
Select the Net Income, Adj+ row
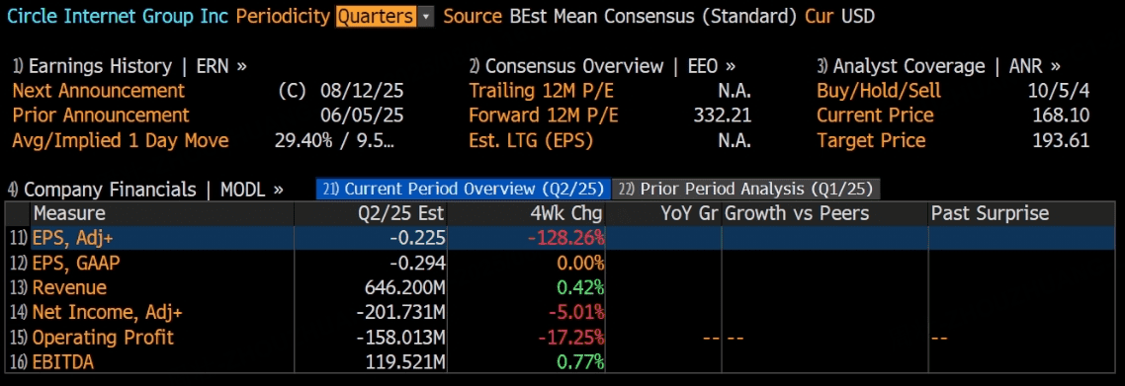562,312
